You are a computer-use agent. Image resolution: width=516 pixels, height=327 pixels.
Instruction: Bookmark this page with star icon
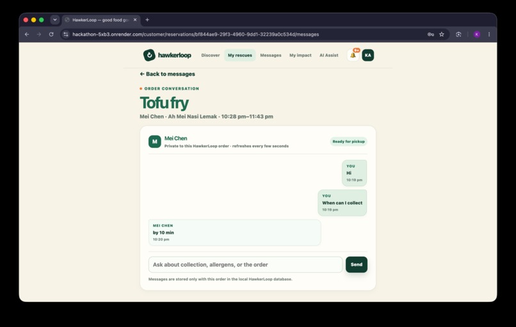(x=442, y=34)
